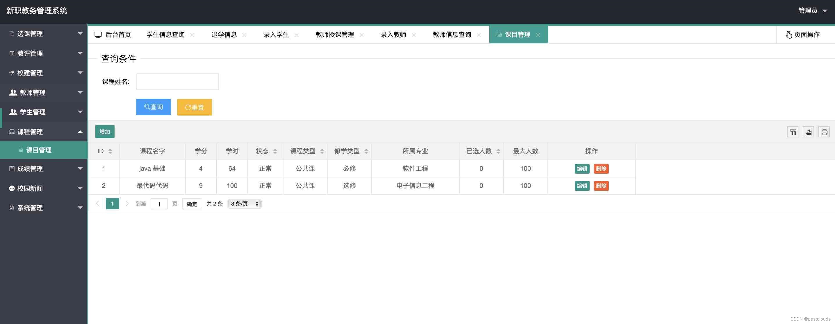Image resolution: width=835 pixels, height=324 pixels.
Task: Sort by 课程类型 column arrows
Action: (322, 151)
